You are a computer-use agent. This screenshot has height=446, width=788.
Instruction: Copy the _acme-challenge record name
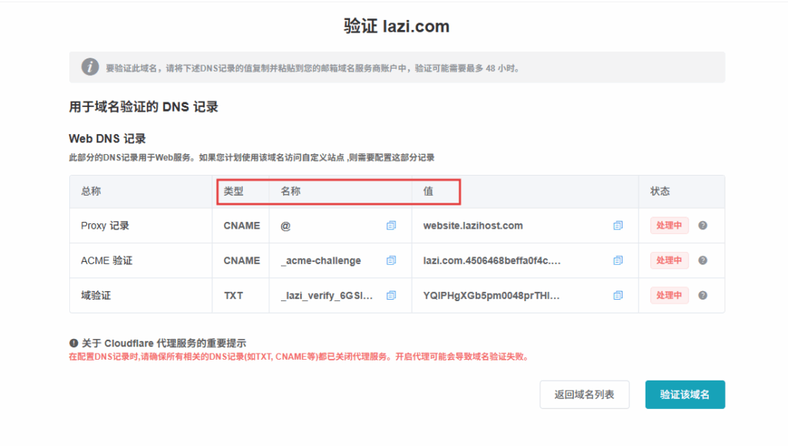click(391, 260)
